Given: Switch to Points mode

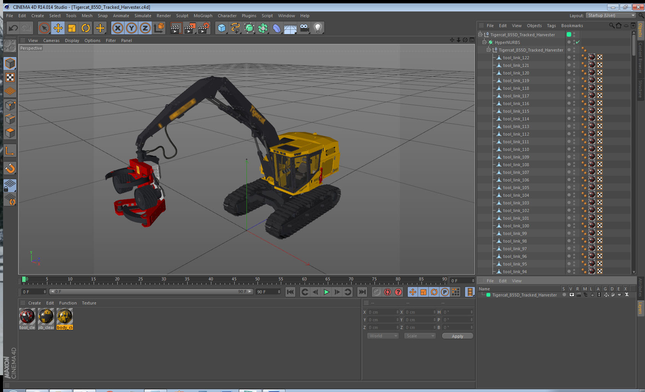Looking at the screenshot, I should (10, 105).
